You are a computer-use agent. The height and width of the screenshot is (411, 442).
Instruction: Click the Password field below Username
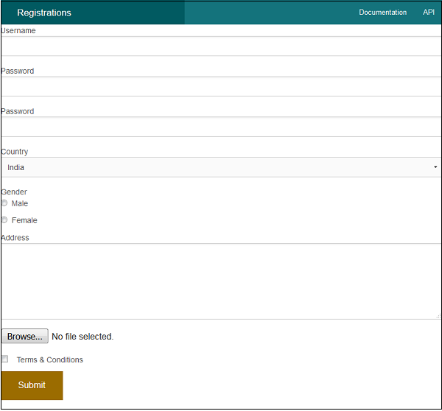(x=221, y=86)
